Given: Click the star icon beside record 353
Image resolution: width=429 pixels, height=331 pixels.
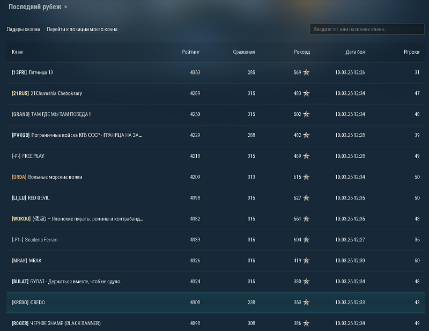Looking at the screenshot, I should coord(306,302).
